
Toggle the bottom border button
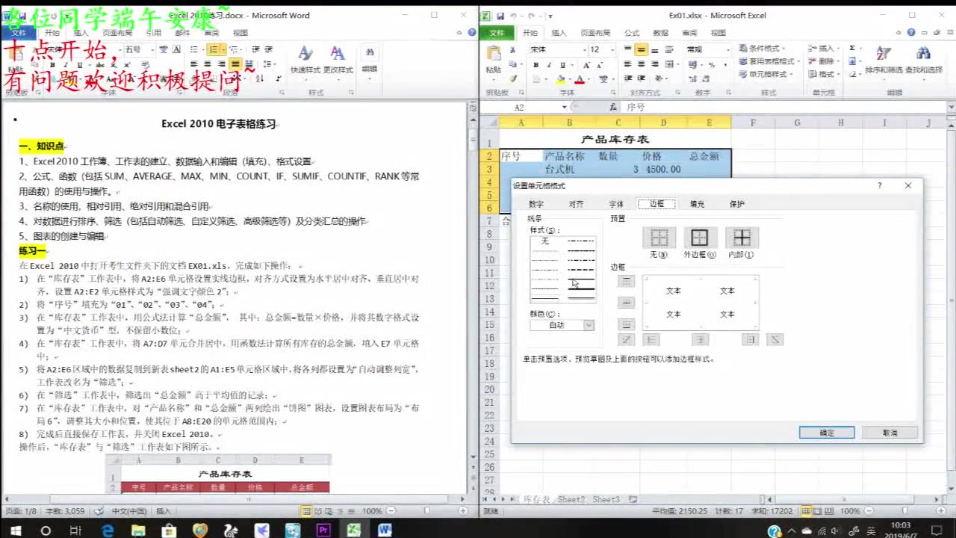[627, 324]
